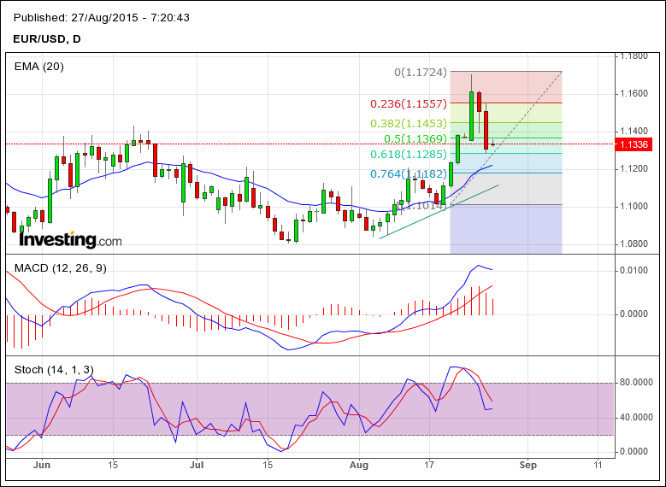Click the EUR/USD, D chart title
The height and width of the screenshot is (487, 666).
click(x=47, y=39)
